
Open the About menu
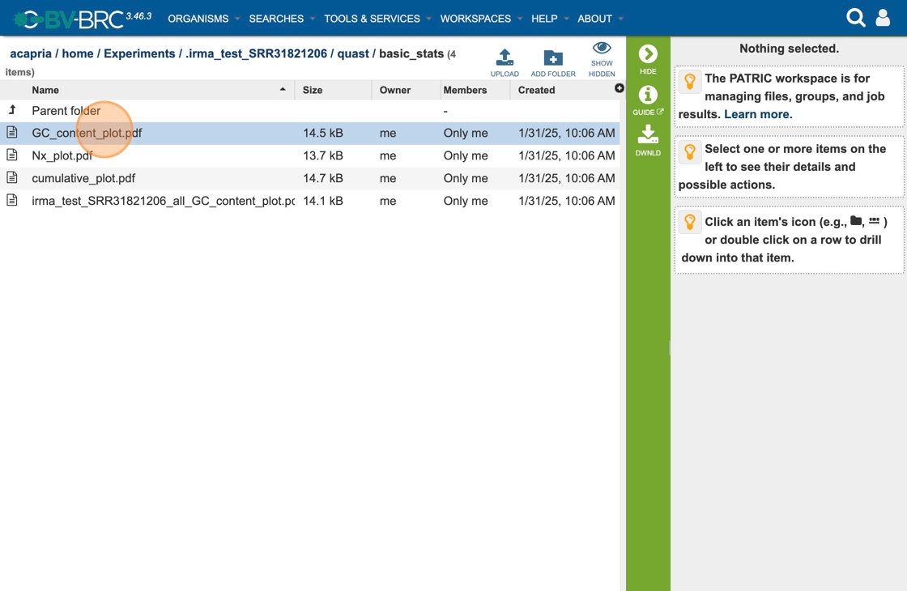coord(594,19)
